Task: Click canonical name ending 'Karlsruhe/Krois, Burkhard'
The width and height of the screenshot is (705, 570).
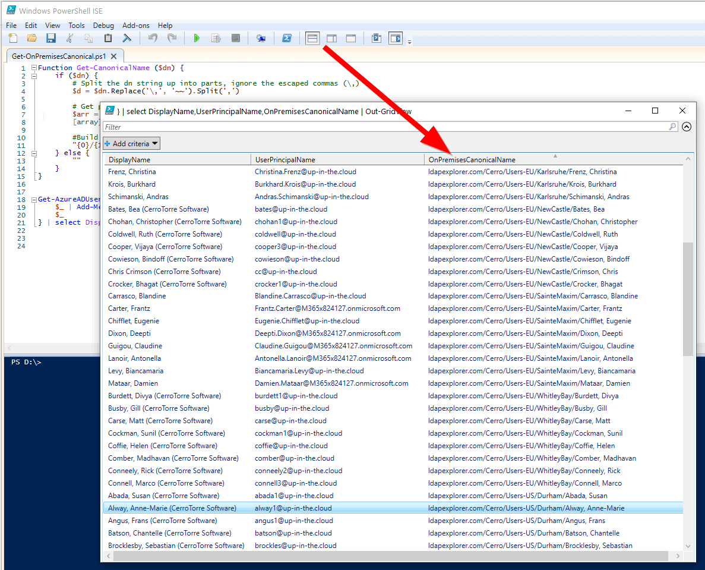Action: (522, 184)
